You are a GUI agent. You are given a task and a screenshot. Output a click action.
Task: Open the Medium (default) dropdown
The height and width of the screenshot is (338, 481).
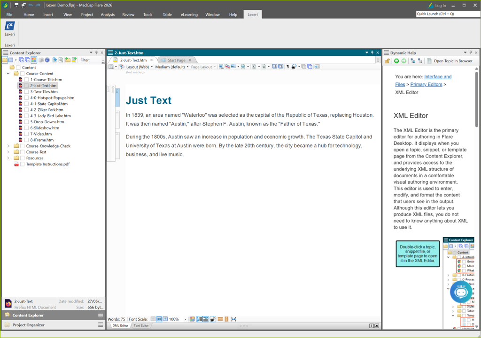(172, 67)
